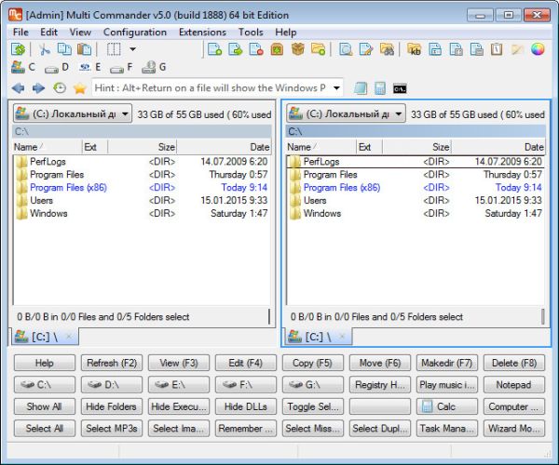Screen dimensions: 559x465
Task: Open the command prompt console icon
Action: pyautogui.click(x=400, y=88)
